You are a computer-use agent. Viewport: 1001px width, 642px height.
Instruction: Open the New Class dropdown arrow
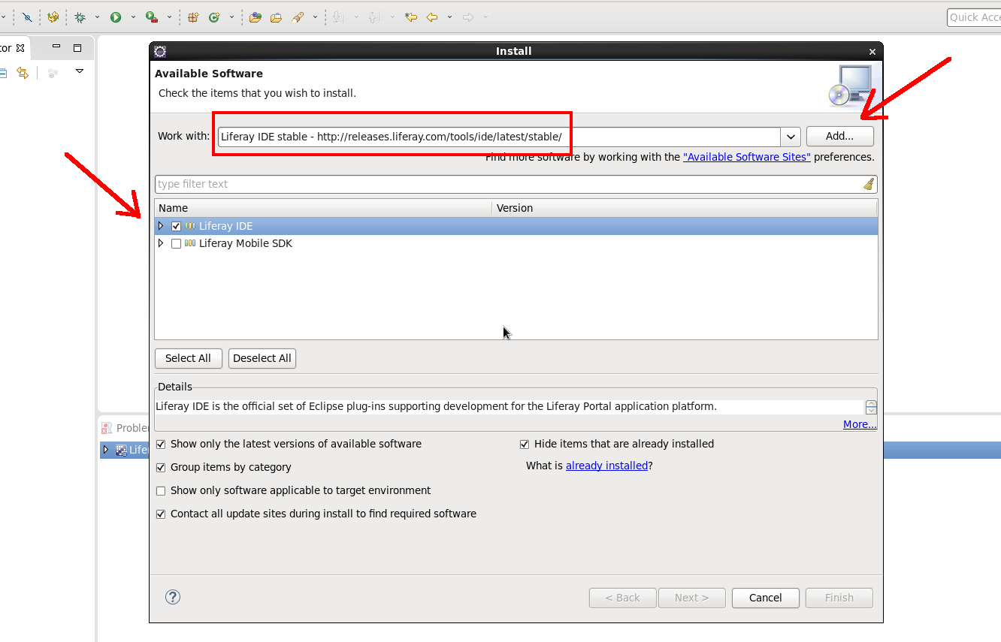(231, 17)
